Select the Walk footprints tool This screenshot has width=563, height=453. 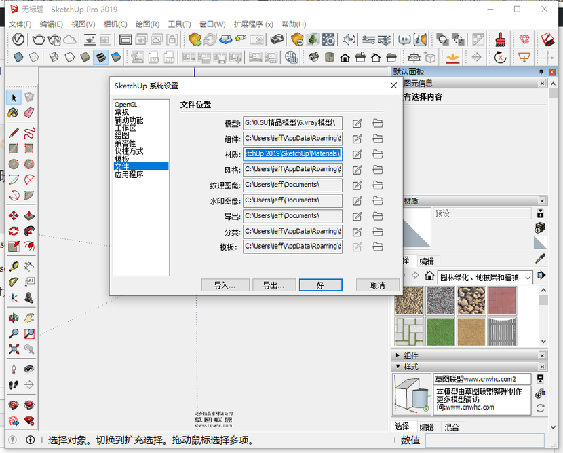(x=14, y=384)
